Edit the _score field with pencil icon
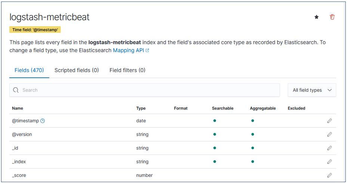 click(330, 175)
